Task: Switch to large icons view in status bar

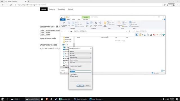Action: 164,71
